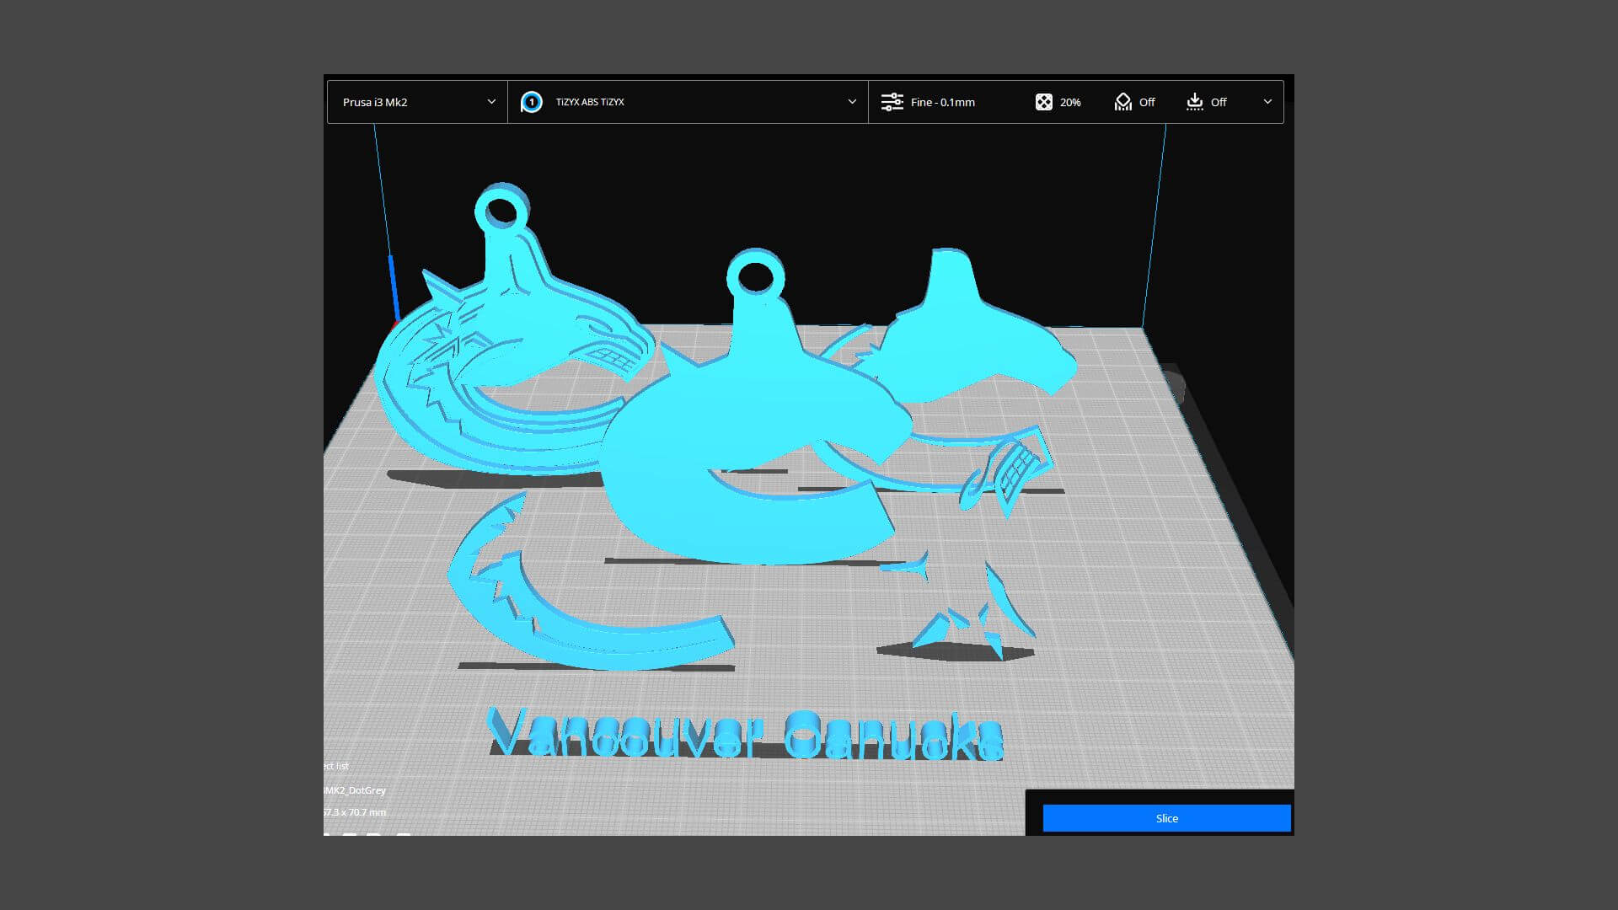The width and height of the screenshot is (1618, 910).
Task: Click the TiZYX ABS TiZYX material label
Action: (590, 102)
